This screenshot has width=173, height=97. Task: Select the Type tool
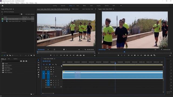click(38, 77)
